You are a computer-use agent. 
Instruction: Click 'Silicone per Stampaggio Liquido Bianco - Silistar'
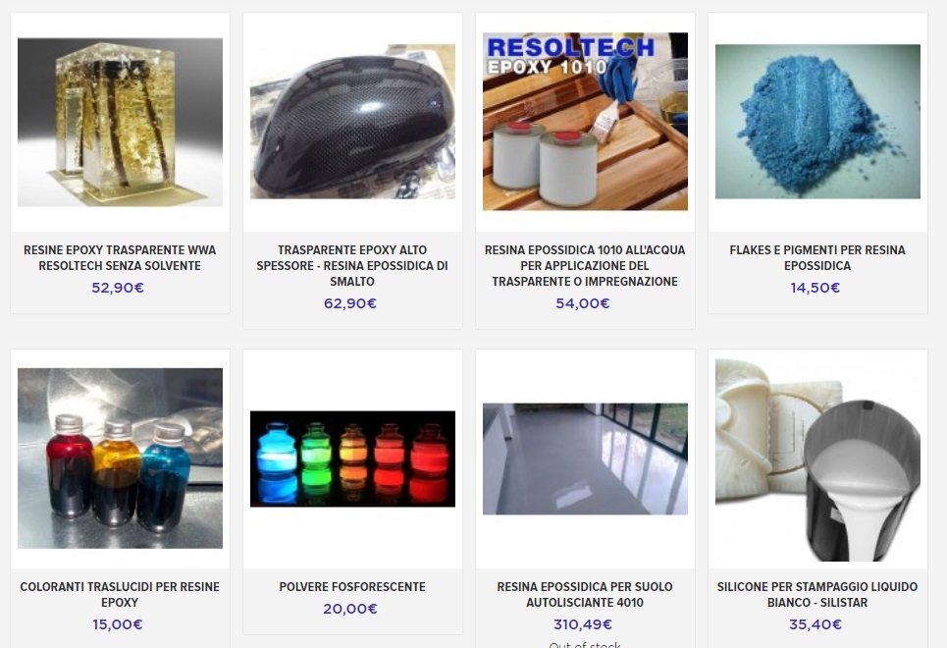817,595
